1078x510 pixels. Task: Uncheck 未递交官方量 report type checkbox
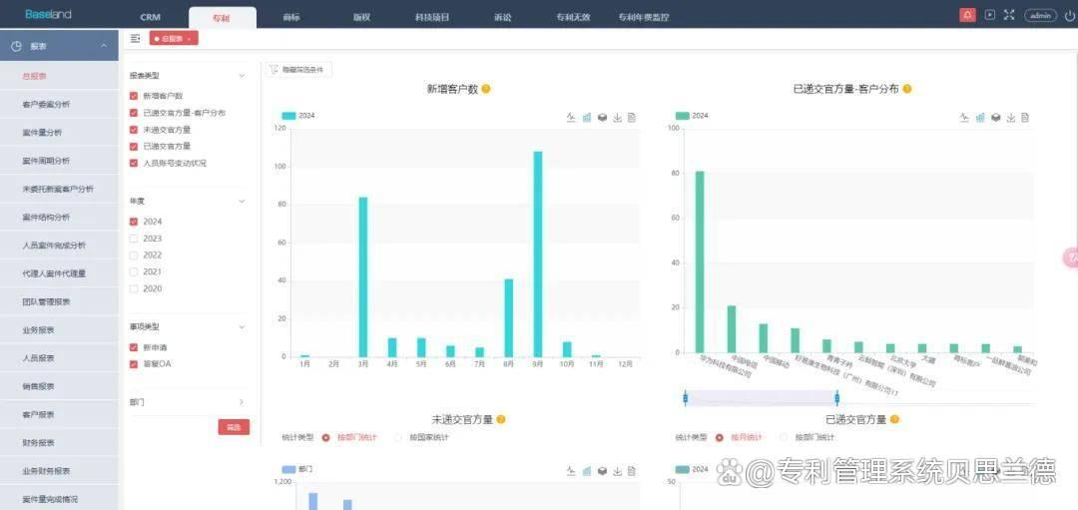[x=134, y=129]
